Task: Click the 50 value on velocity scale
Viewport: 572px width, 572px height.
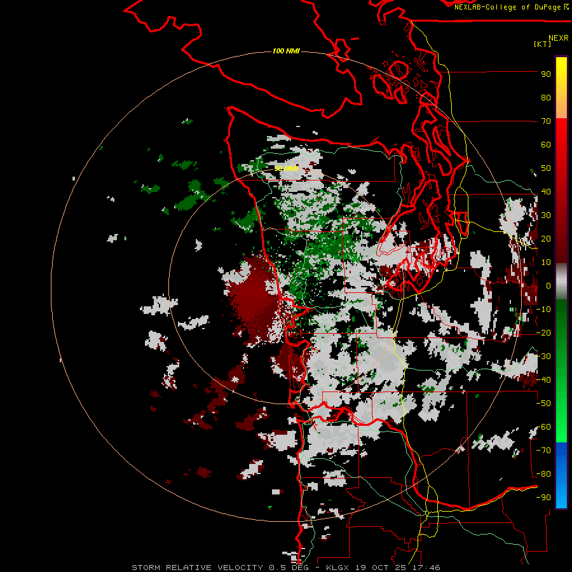Action: [x=546, y=168]
